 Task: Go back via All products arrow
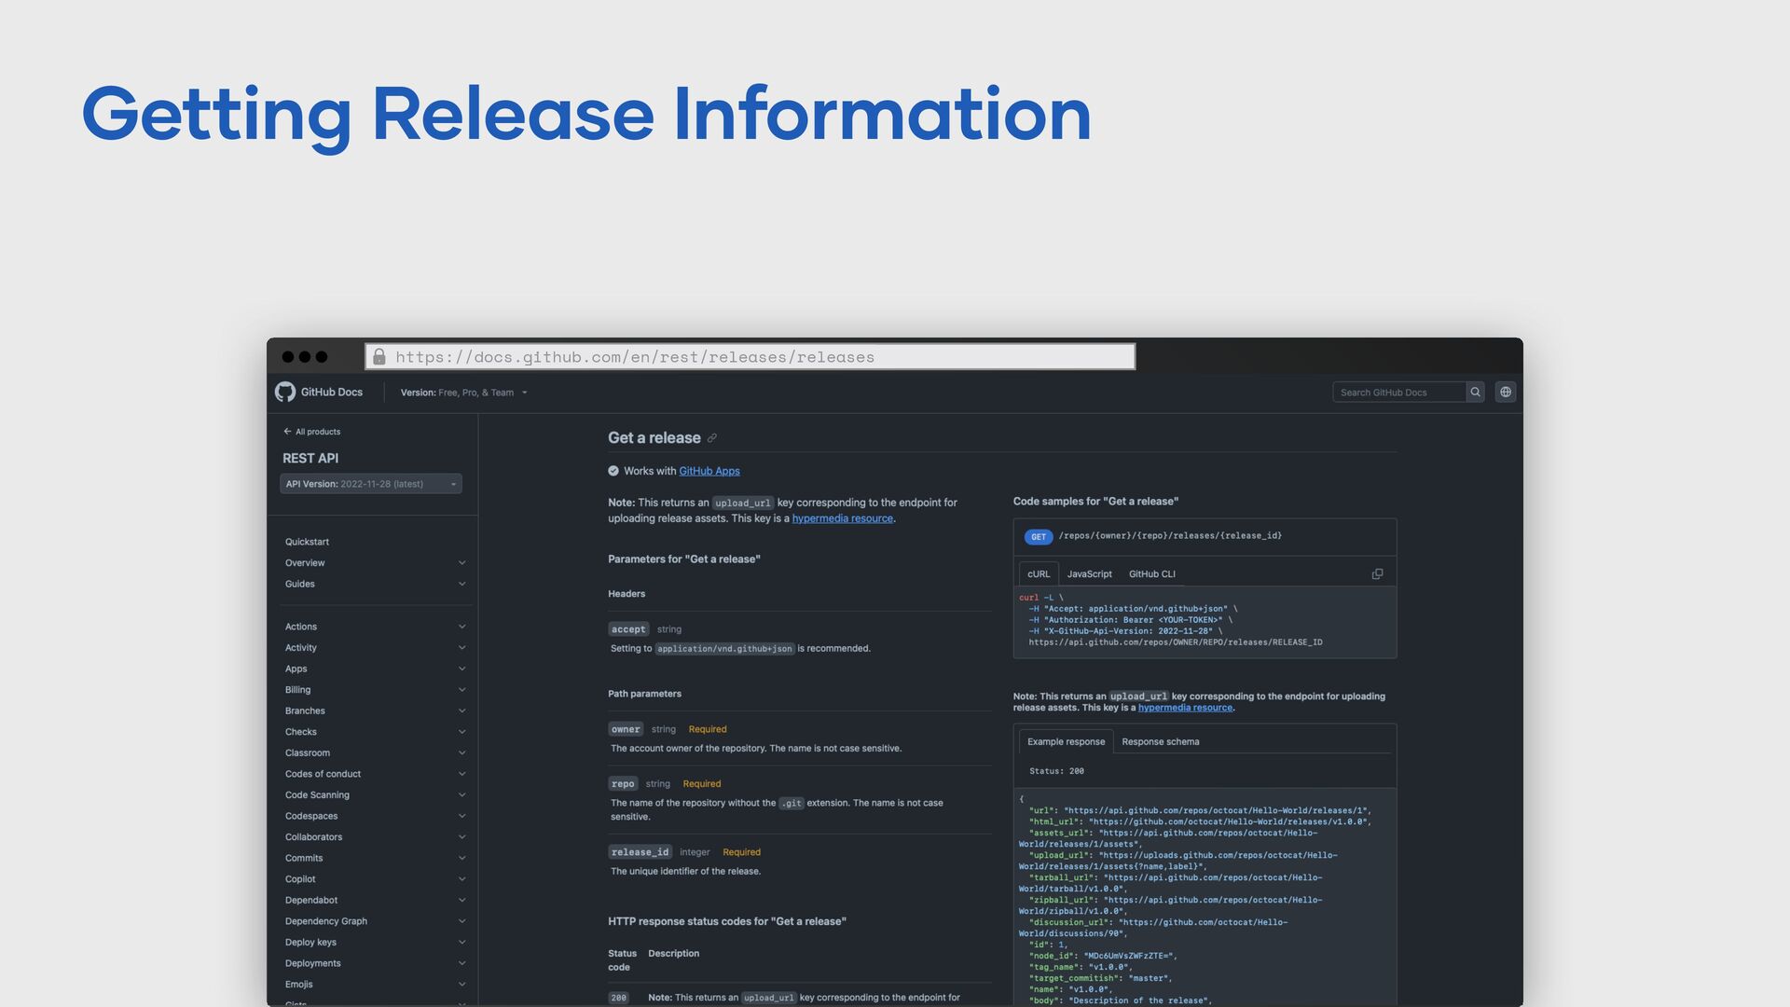click(312, 432)
